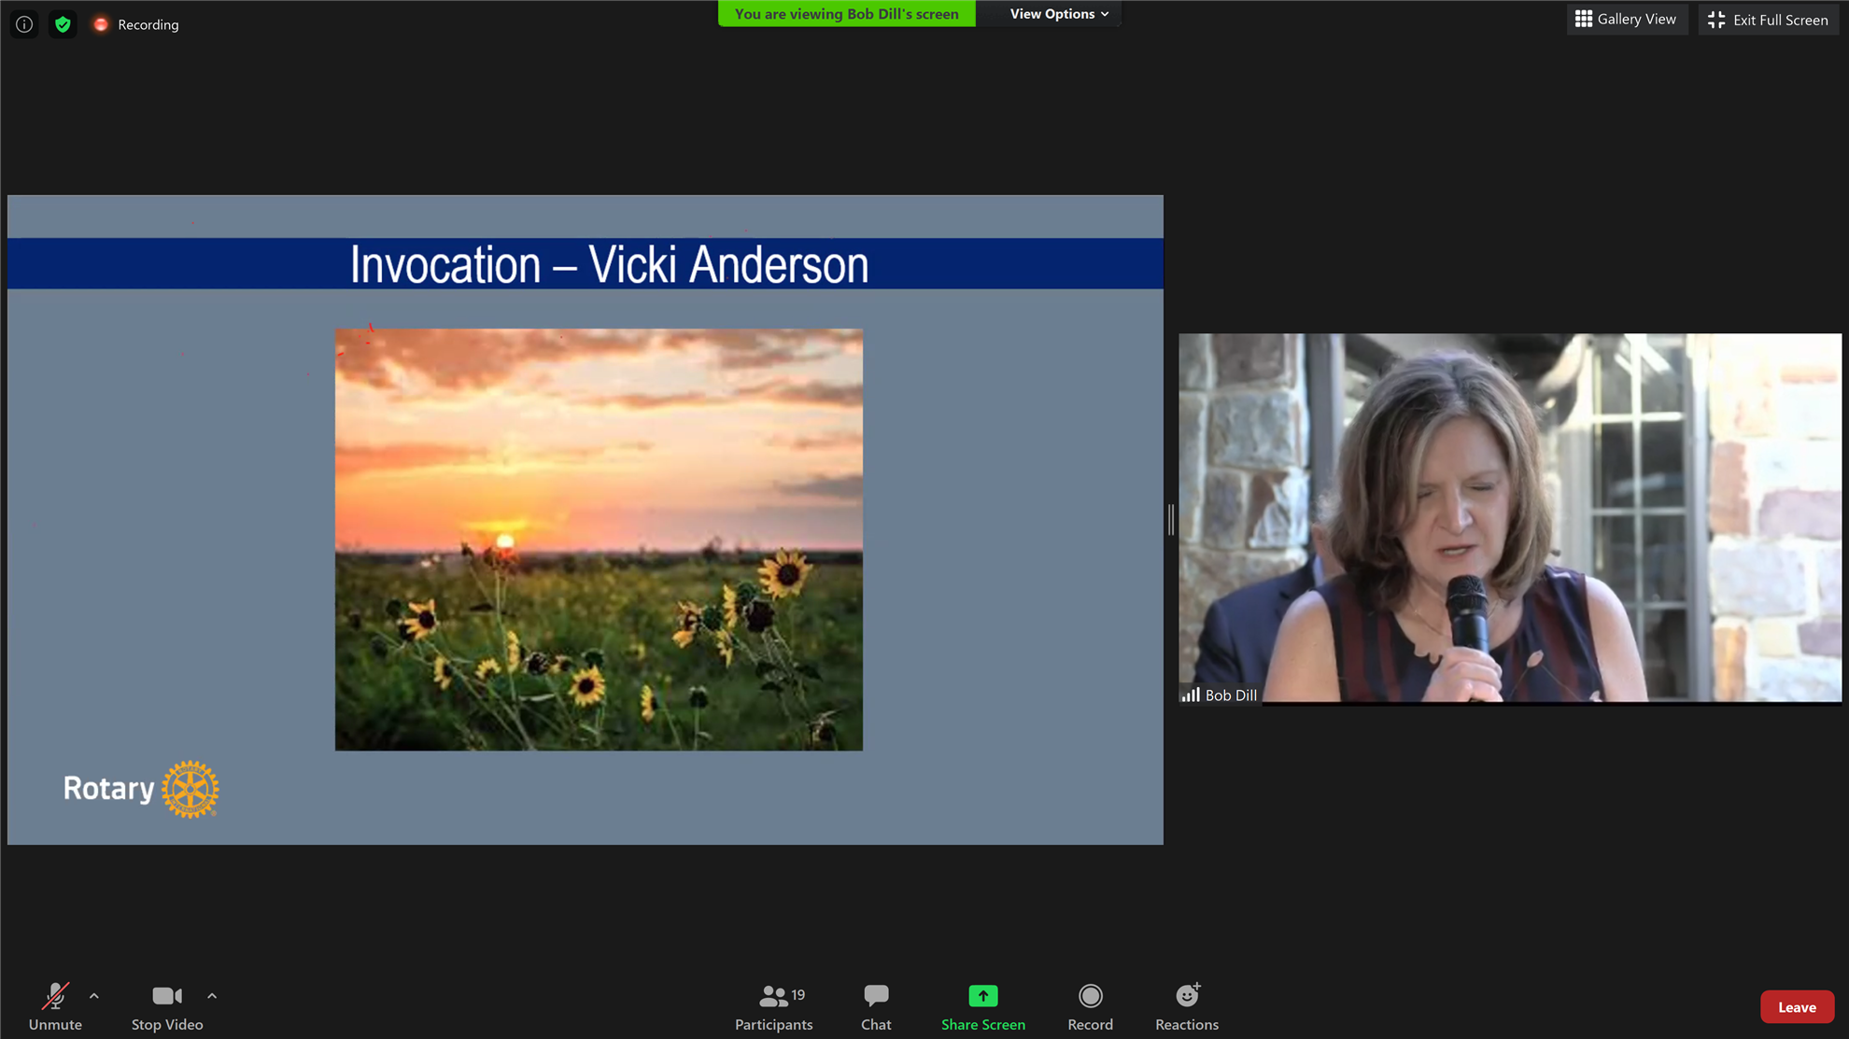This screenshot has width=1849, height=1039.
Task: Click the green encryption shield icon
Action: tap(63, 24)
